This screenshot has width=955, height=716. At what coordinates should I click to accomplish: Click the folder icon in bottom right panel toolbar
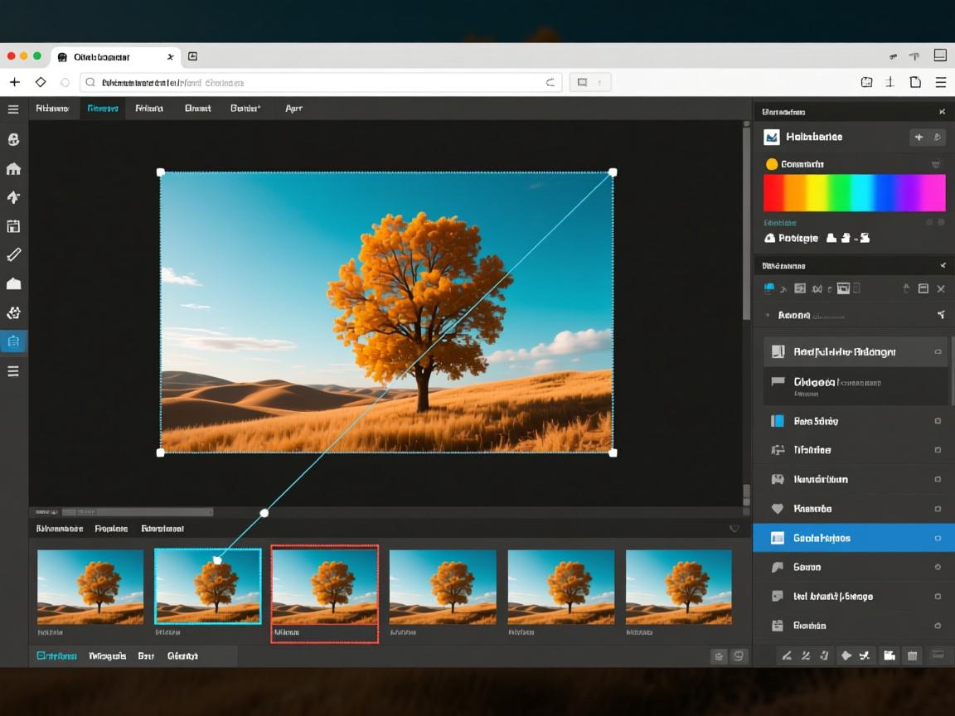click(889, 656)
